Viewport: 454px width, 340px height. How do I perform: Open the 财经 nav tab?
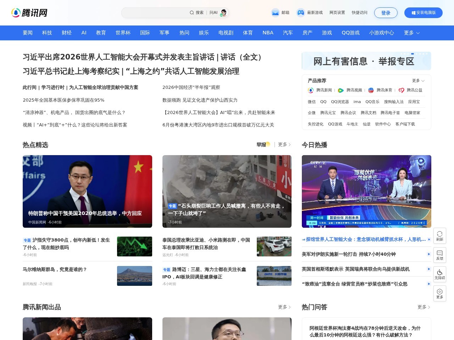tap(67, 33)
